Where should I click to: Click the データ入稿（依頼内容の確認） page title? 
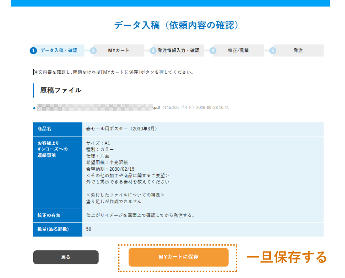tap(176, 25)
